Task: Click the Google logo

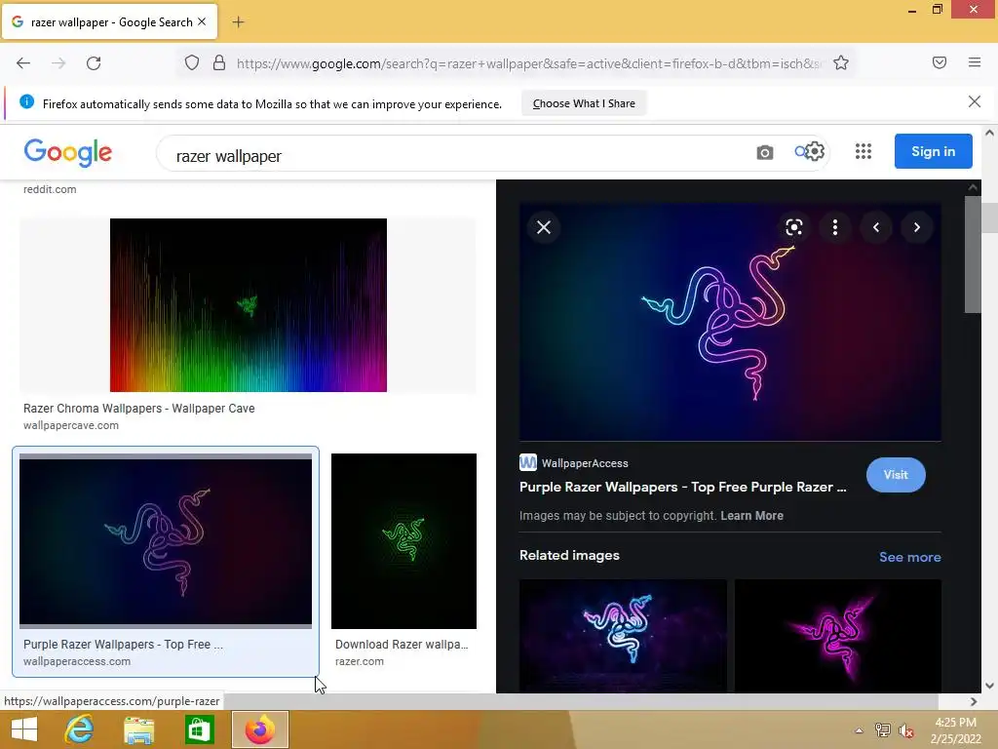Action: click(x=67, y=153)
